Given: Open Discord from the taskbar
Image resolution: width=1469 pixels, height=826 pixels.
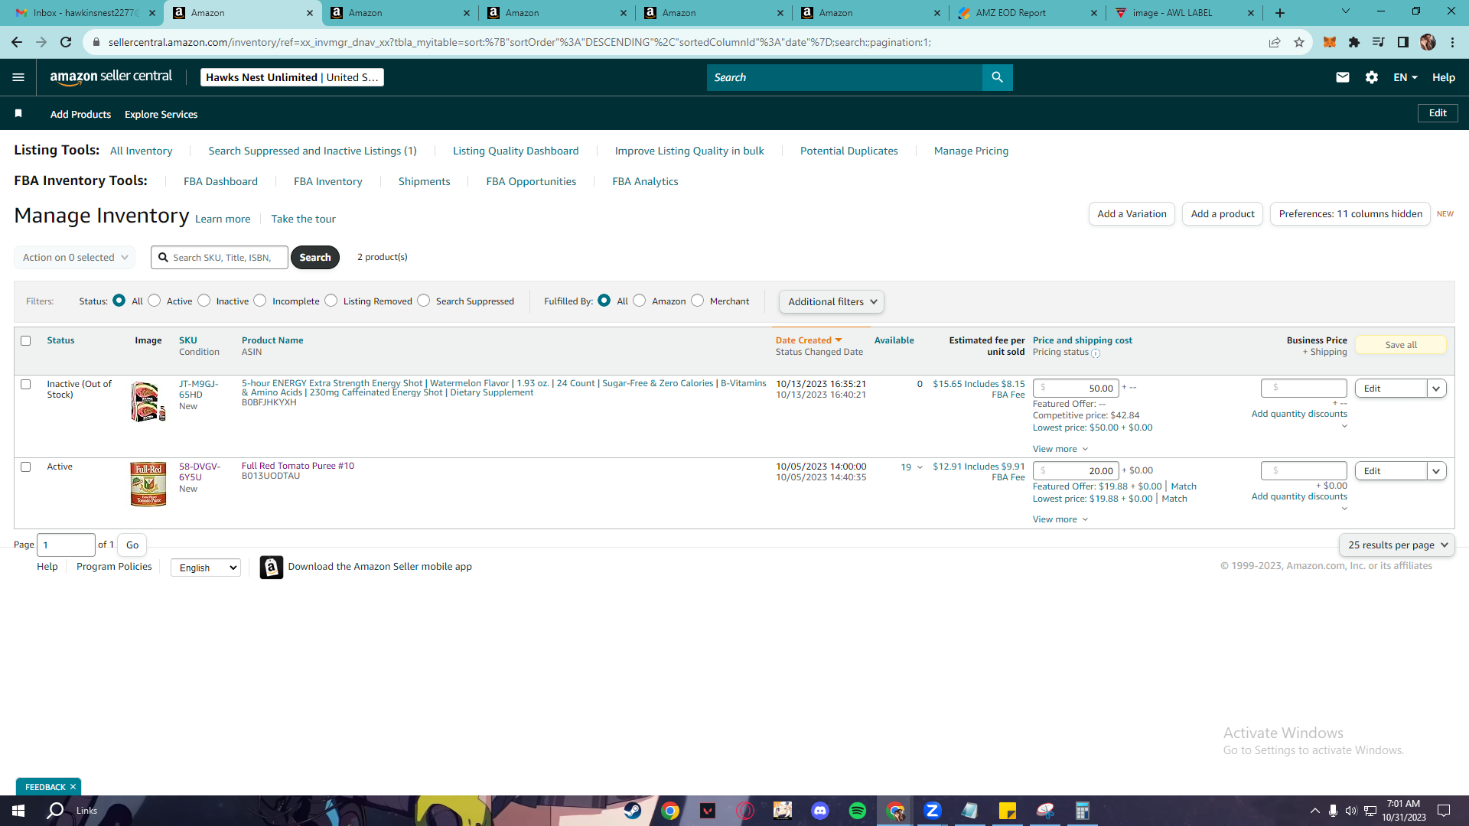Looking at the screenshot, I should pos(820,811).
